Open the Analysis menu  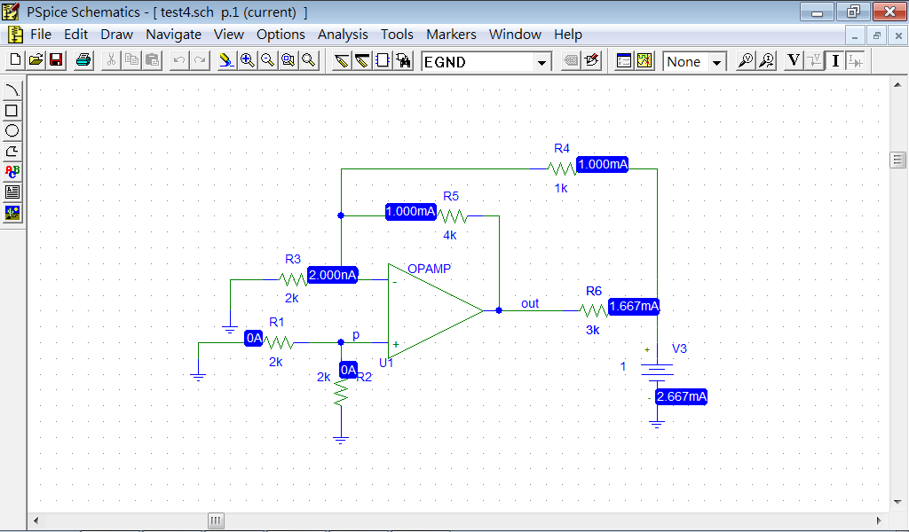click(x=343, y=35)
